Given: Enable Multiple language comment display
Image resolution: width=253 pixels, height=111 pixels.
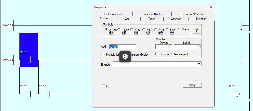Looking at the screenshot, I should [103, 55].
